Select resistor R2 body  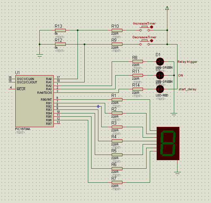[x=117, y=113]
